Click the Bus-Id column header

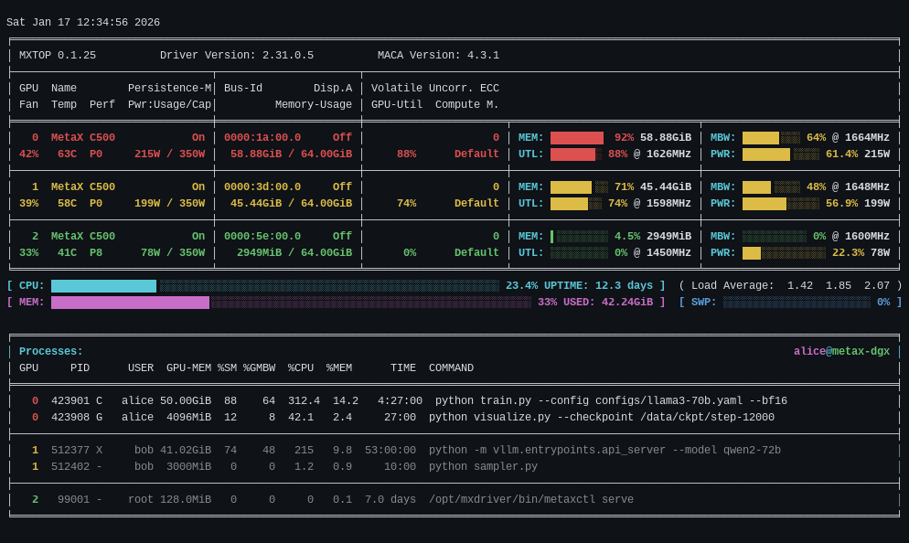(x=243, y=88)
